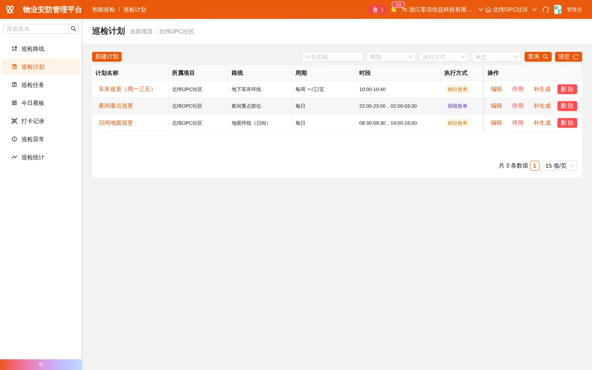Click the 今日看板 sidebar icon
Viewport: 592px width, 370px height.
point(14,103)
